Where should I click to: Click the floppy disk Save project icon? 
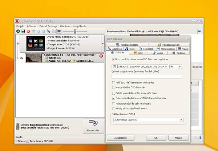point(23,31)
